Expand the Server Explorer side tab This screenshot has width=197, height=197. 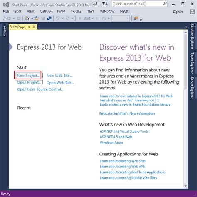tap(192, 88)
